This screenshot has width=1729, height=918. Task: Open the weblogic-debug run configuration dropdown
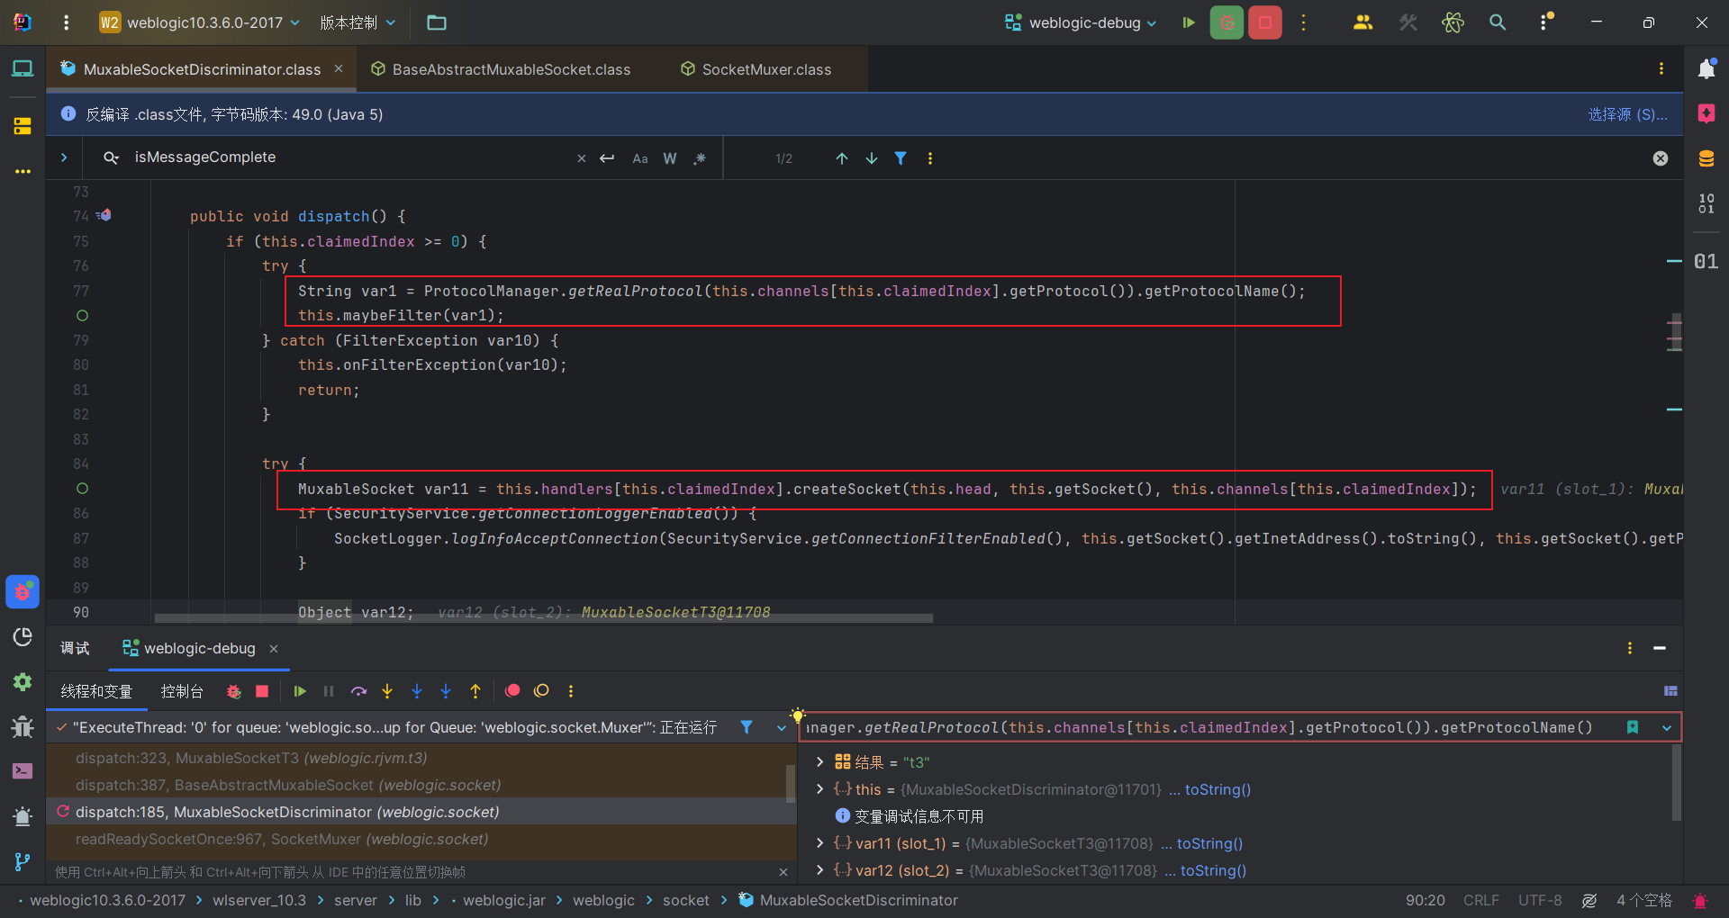1081,22
